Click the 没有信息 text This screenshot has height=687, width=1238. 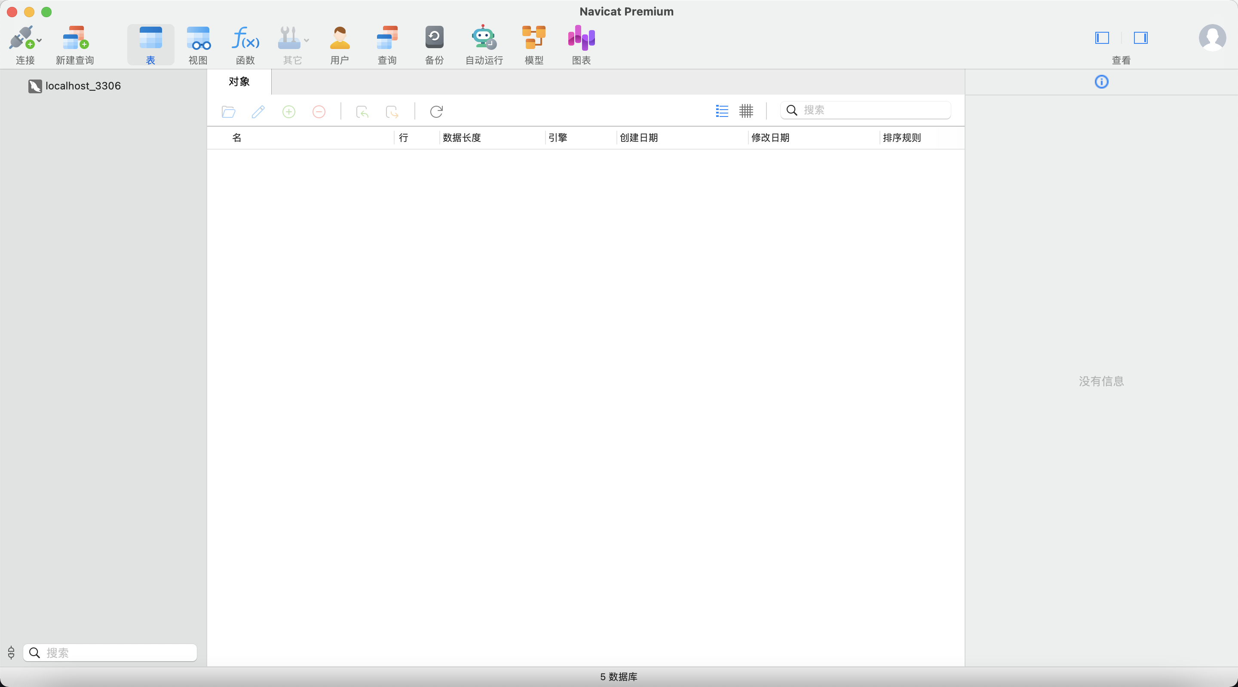(x=1101, y=381)
